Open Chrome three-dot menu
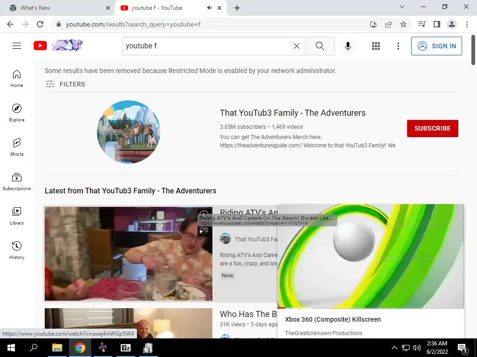Viewport: 477px width, 357px height. pyautogui.click(x=467, y=24)
